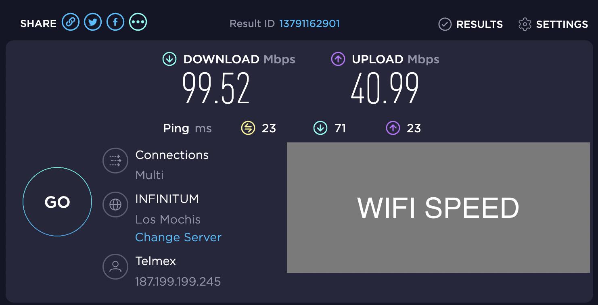Viewport: 598px width, 305px height.
Task: Click the idle ping icon
Action: point(248,128)
